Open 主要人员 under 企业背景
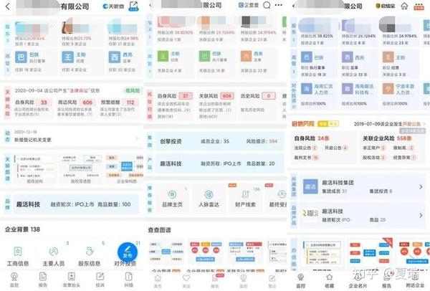Viewport: 430px width, 291px height. point(54,257)
